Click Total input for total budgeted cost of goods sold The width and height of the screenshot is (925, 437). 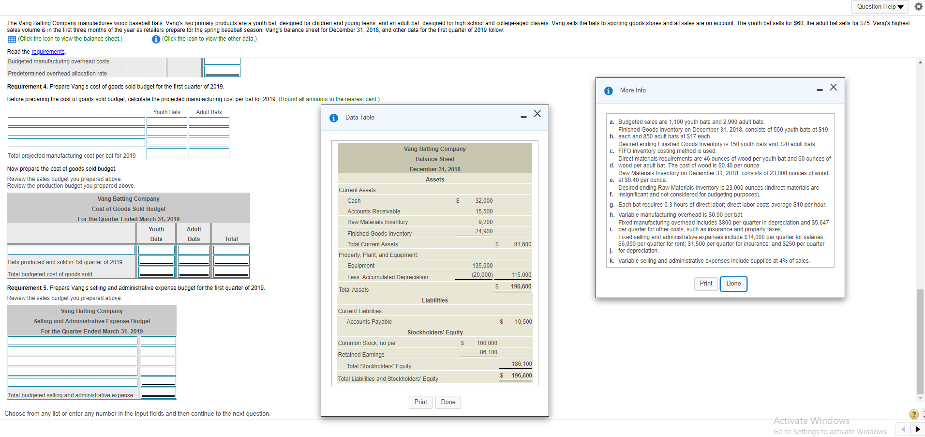[x=232, y=272]
